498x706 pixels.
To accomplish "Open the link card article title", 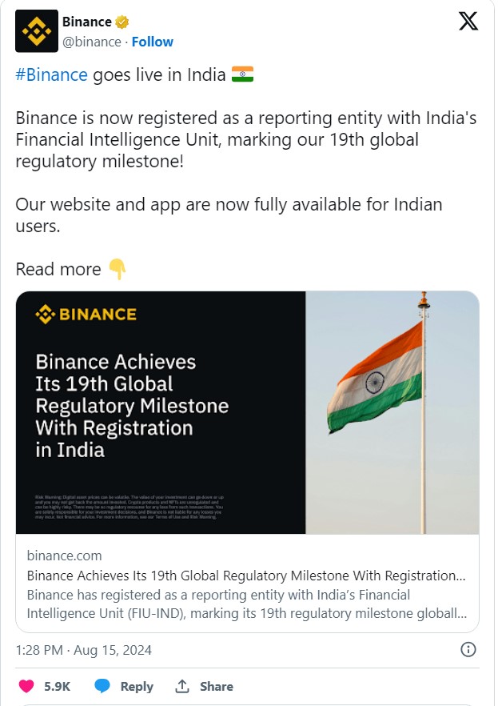I will 246,576.
